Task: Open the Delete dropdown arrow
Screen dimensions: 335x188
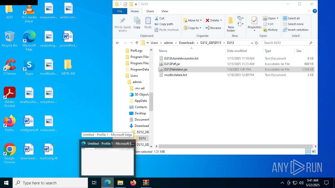Action: (221, 20)
